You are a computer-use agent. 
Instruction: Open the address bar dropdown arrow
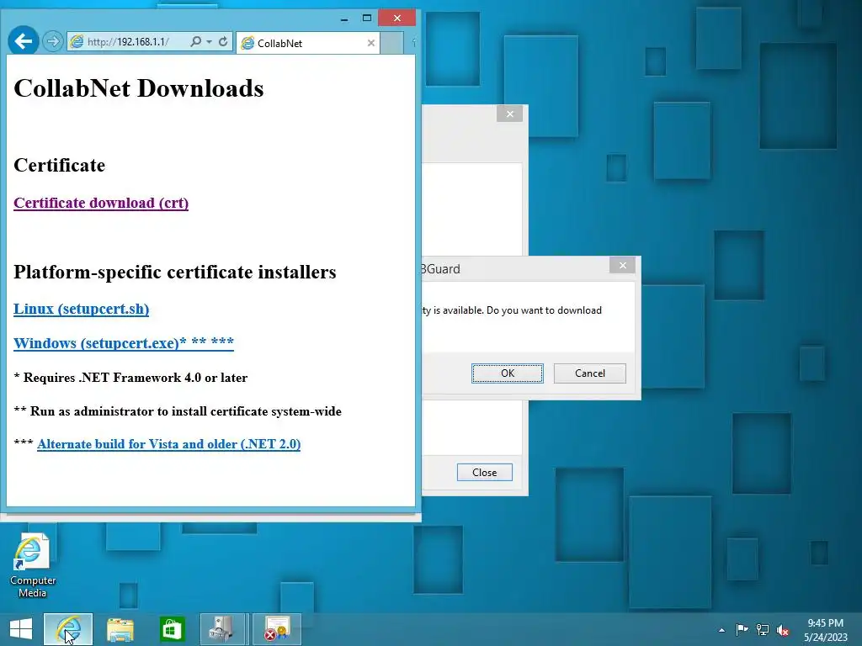click(x=210, y=42)
